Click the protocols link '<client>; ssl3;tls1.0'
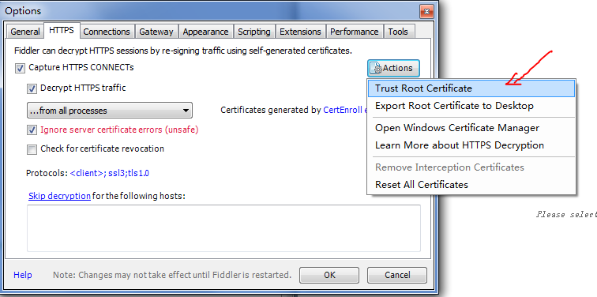This screenshot has width=597, height=297. click(x=110, y=173)
